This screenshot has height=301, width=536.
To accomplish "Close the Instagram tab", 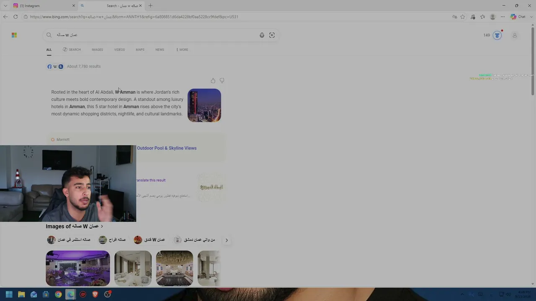I will (x=74, y=5).
